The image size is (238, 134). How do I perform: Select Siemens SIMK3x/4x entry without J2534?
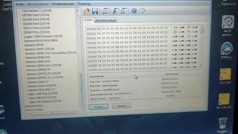tap(38, 61)
